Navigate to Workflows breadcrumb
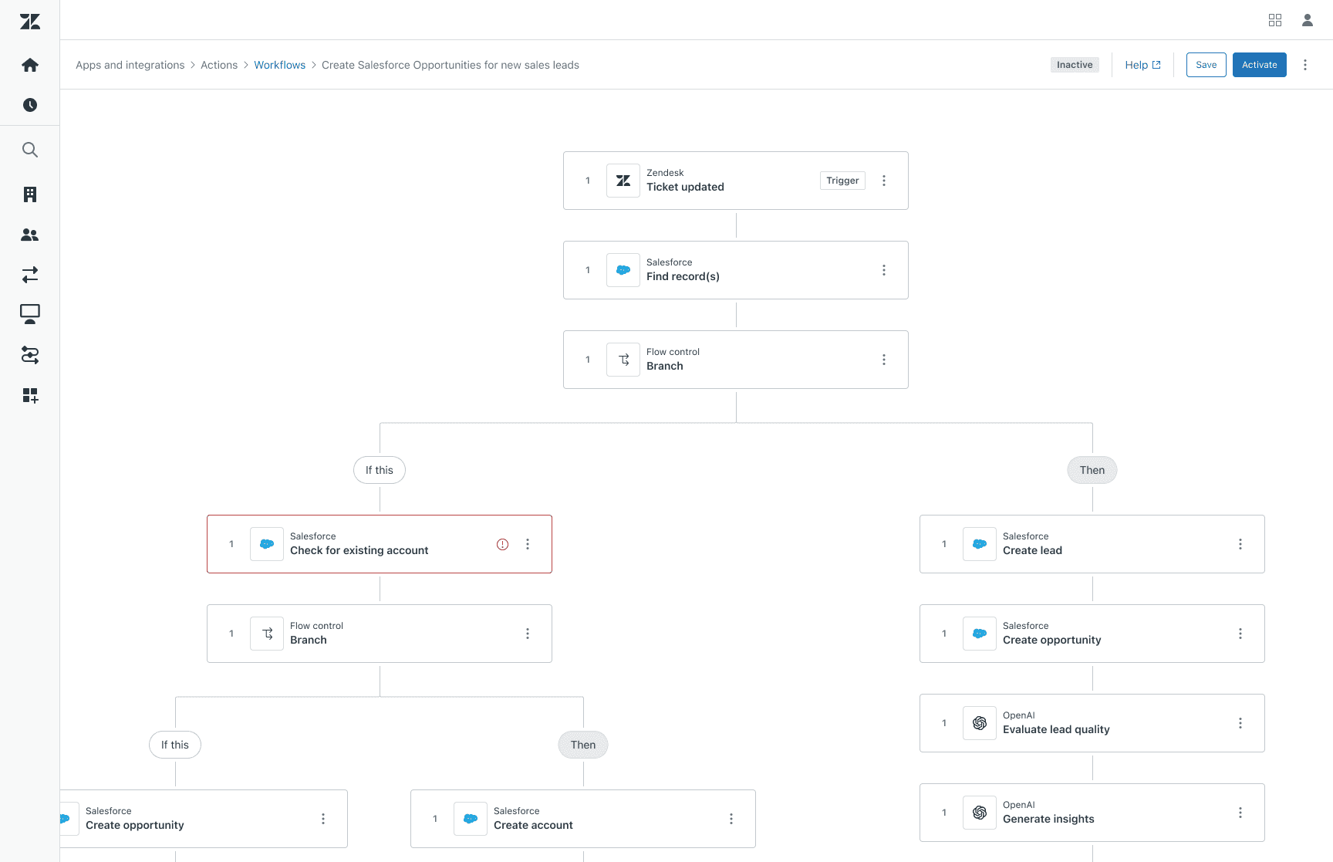This screenshot has height=862, width=1333. 280,65
